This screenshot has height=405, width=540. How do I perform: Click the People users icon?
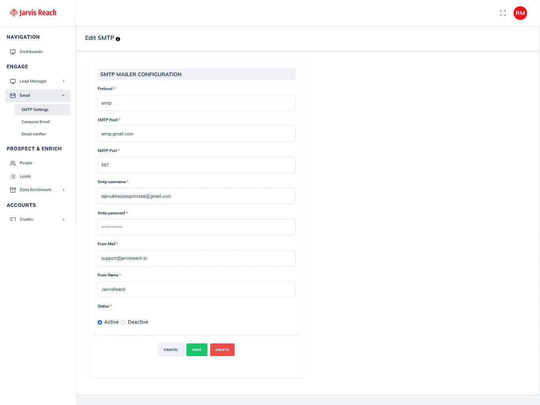13,163
